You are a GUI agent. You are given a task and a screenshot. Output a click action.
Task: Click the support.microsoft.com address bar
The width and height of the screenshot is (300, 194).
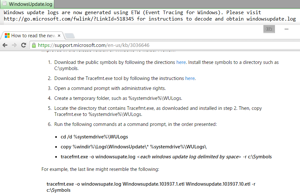click(165, 45)
